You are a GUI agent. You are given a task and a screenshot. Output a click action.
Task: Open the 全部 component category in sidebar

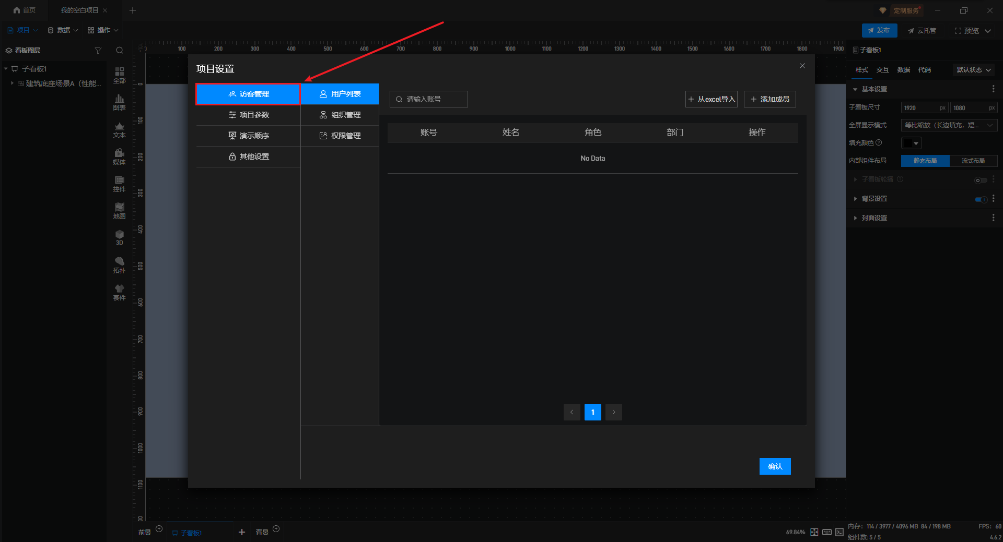point(120,75)
